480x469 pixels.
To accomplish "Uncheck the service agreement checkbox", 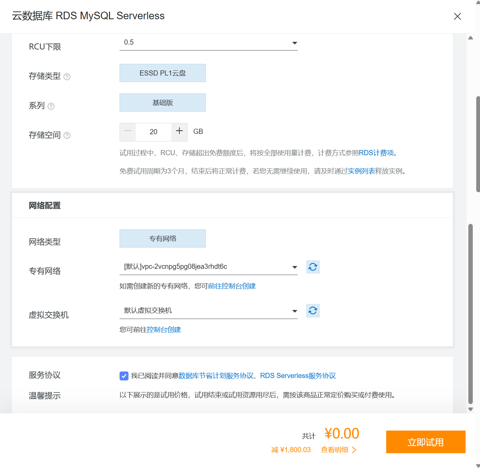I will tap(124, 376).
